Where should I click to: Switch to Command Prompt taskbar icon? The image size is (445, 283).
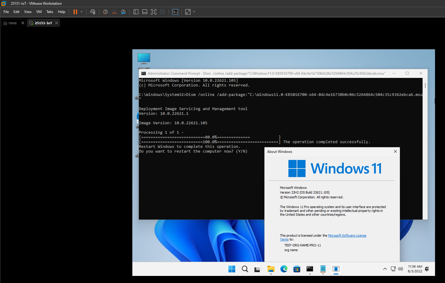coord(310,269)
